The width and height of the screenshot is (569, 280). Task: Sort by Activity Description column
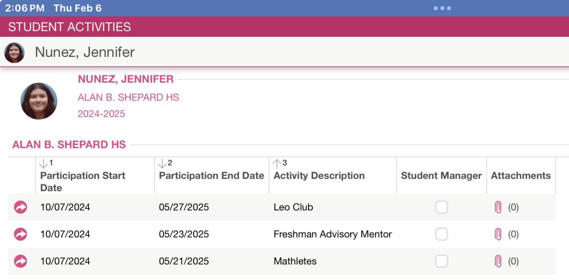point(319,176)
